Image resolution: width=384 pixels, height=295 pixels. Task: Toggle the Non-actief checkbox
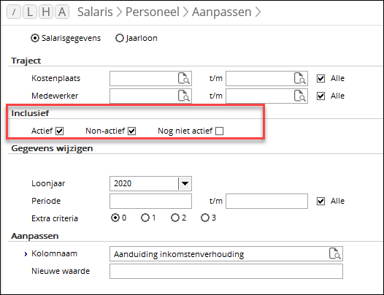[131, 131]
